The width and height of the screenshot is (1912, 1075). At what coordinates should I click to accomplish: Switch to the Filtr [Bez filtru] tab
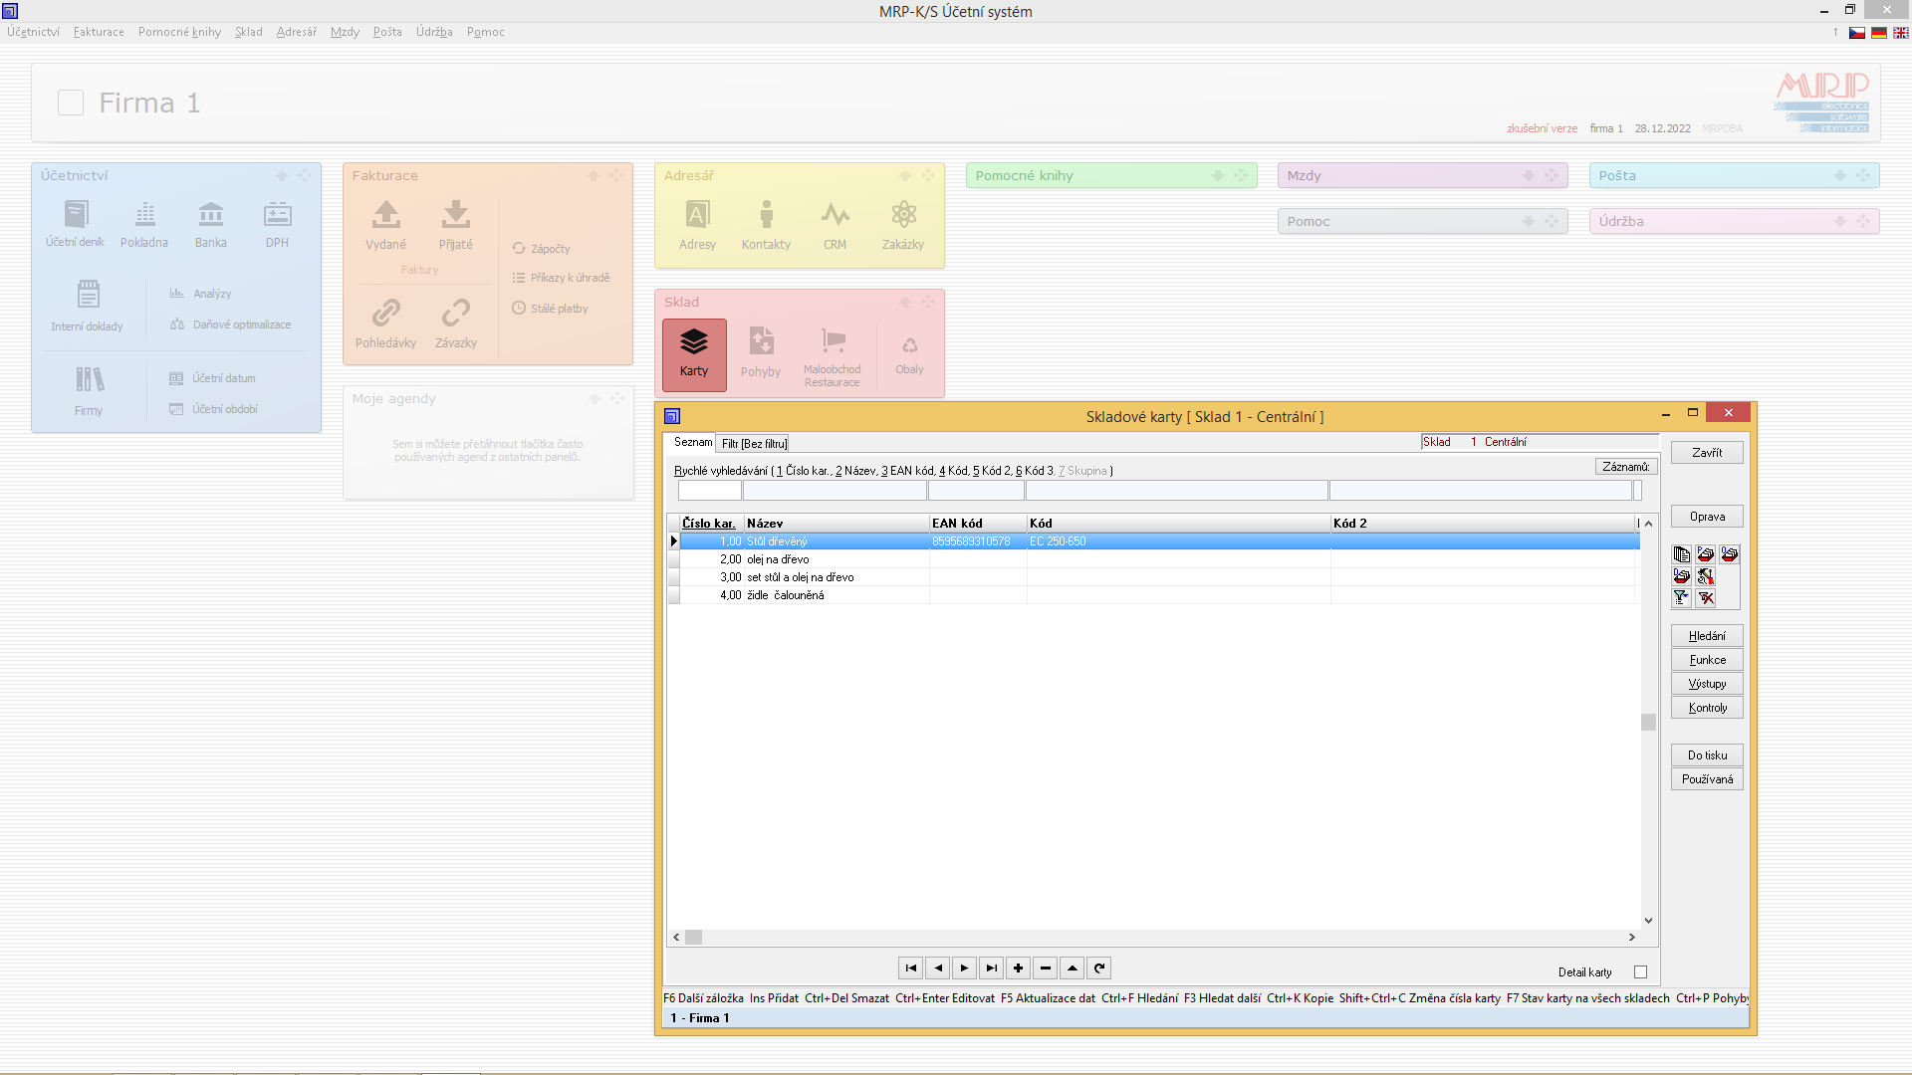[754, 444]
